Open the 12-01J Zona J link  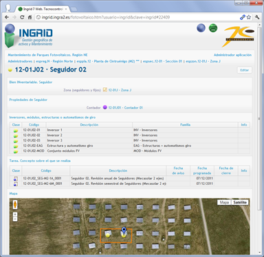pyautogui.click(x=120, y=90)
